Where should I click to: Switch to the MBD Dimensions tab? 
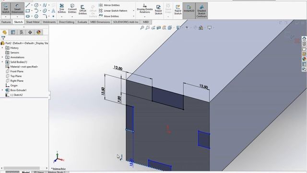pos(100,22)
